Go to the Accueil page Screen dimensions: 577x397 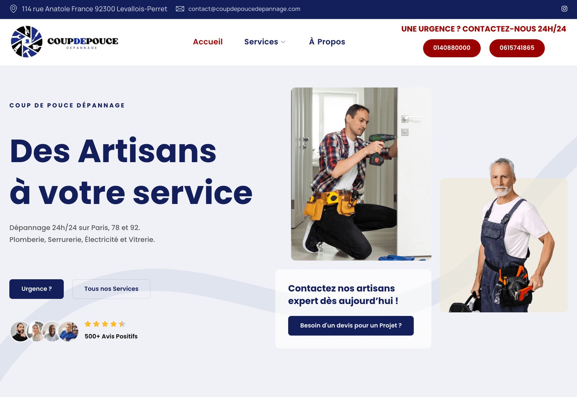point(208,42)
